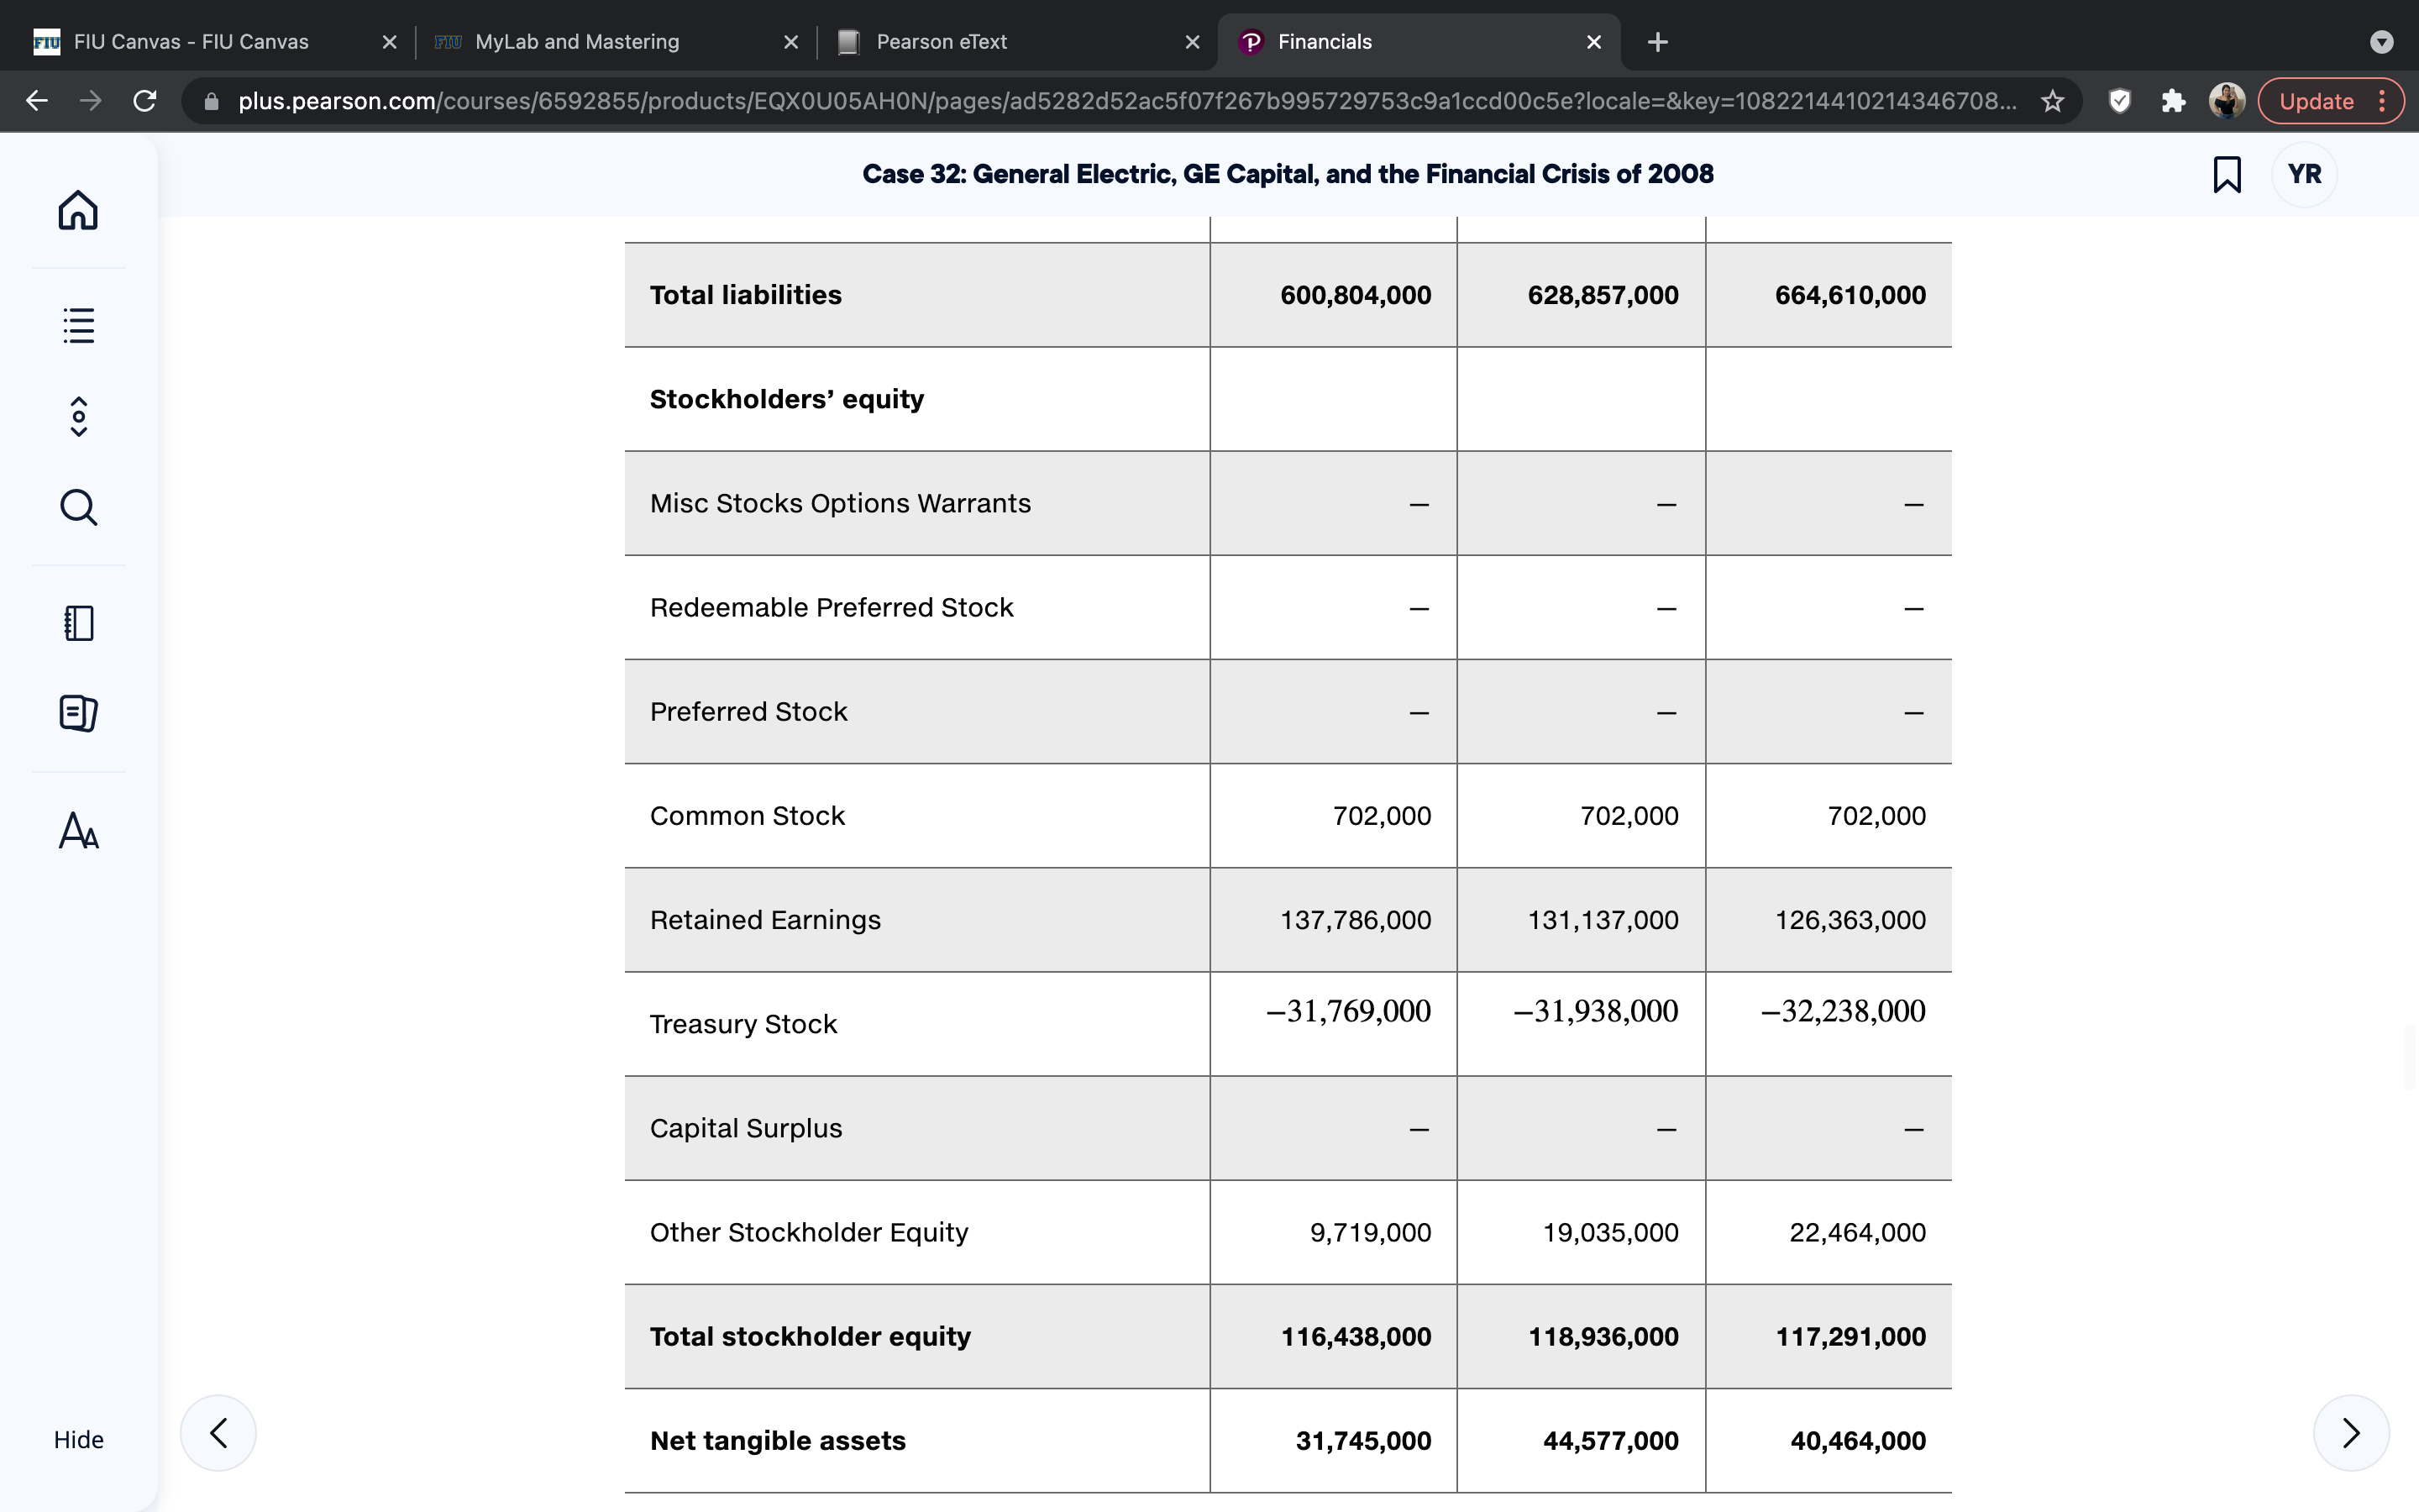Open the browser extensions puzzle icon
This screenshot has height=1512, width=2419.
2172,101
